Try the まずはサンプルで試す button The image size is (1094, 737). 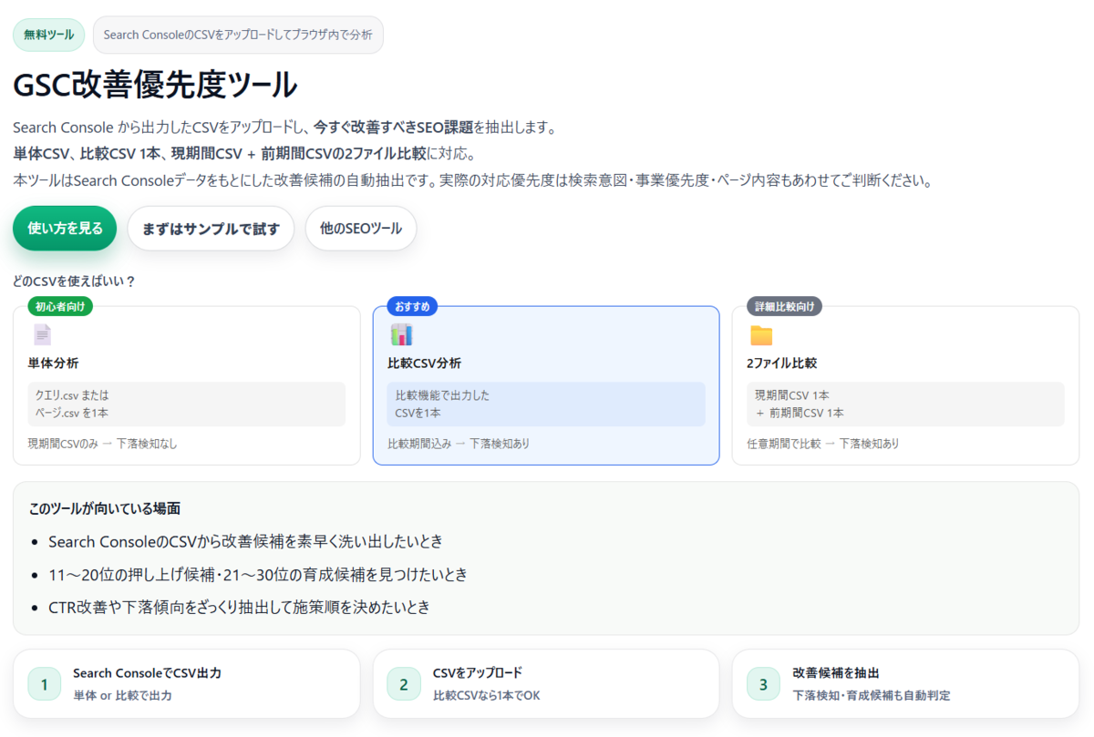click(211, 229)
